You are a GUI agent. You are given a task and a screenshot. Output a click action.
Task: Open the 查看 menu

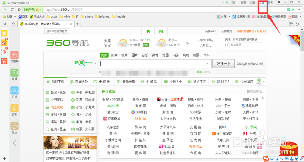click(x=243, y=2)
